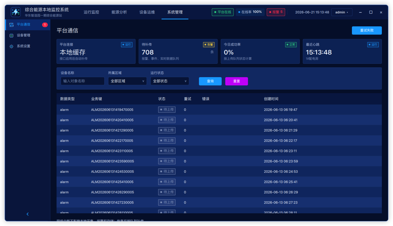The image size is (393, 226).
Task: Click 待上传 status in the 06:23:11 row
Action: tap(167, 151)
